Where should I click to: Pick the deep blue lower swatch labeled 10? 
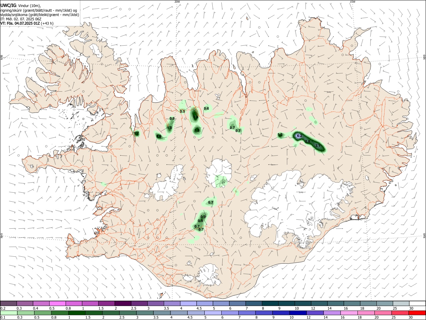(297, 313)
